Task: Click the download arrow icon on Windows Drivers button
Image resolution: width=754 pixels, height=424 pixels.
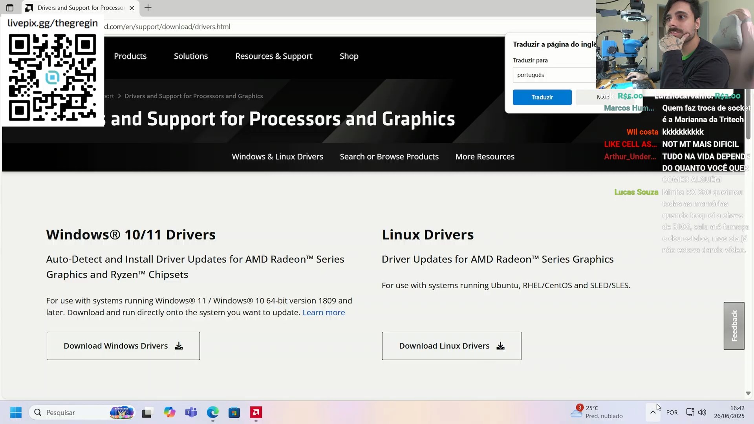Action: [x=179, y=346]
